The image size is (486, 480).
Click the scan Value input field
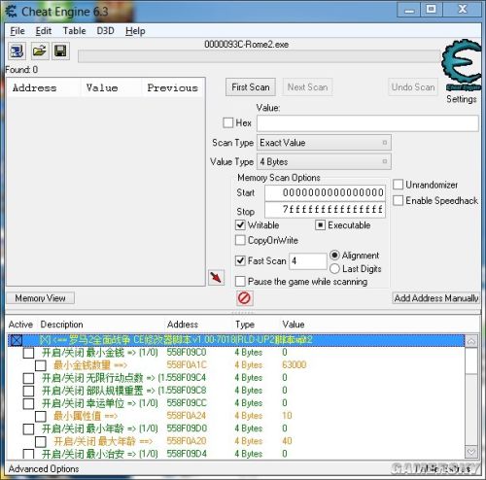pyautogui.click(x=367, y=123)
